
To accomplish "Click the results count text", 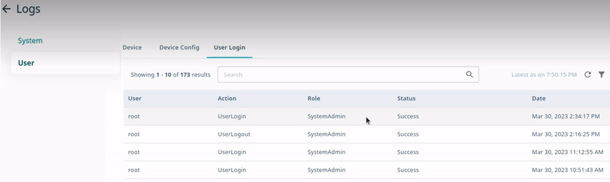I will [171, 75].
